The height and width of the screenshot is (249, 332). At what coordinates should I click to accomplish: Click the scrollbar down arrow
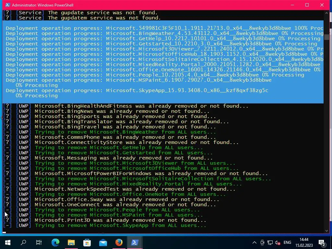point(326,231)
